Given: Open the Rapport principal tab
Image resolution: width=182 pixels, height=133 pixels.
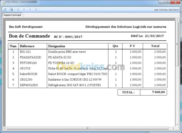Looking at the screenshot, I should pos(12,15).
